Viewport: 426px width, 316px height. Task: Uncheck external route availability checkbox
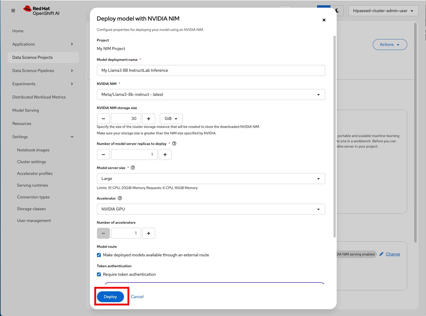coord(99,255)
